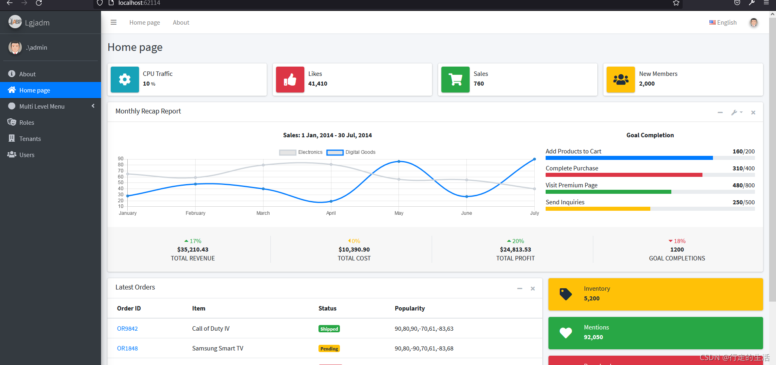
Task: Open Users in the sidebar
Action: [x=51, y=155]
